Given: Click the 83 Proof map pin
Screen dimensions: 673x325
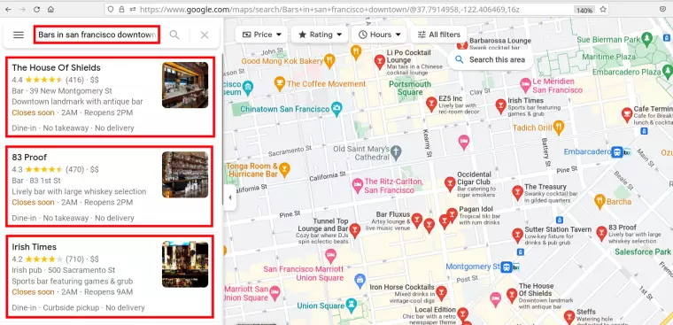Looking at the screenshot, I should pos(602,234).
